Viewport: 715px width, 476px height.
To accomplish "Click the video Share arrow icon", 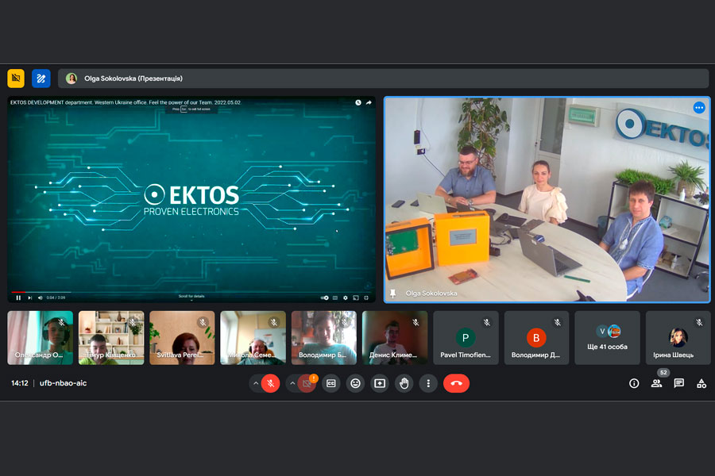I will click(x=369, y=102).
